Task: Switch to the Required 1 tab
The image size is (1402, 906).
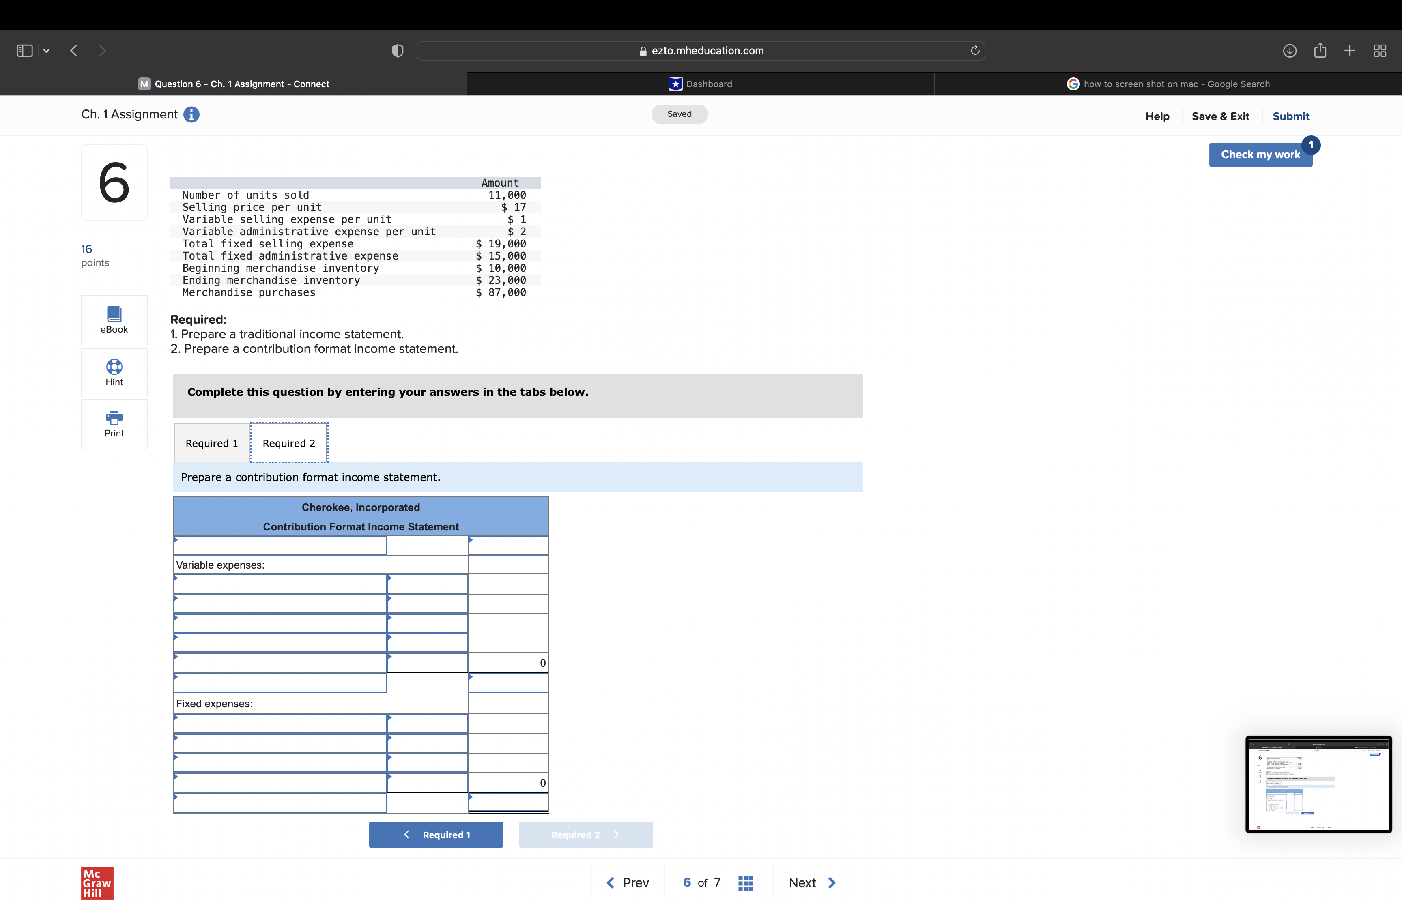Action: tap(211, 443)
